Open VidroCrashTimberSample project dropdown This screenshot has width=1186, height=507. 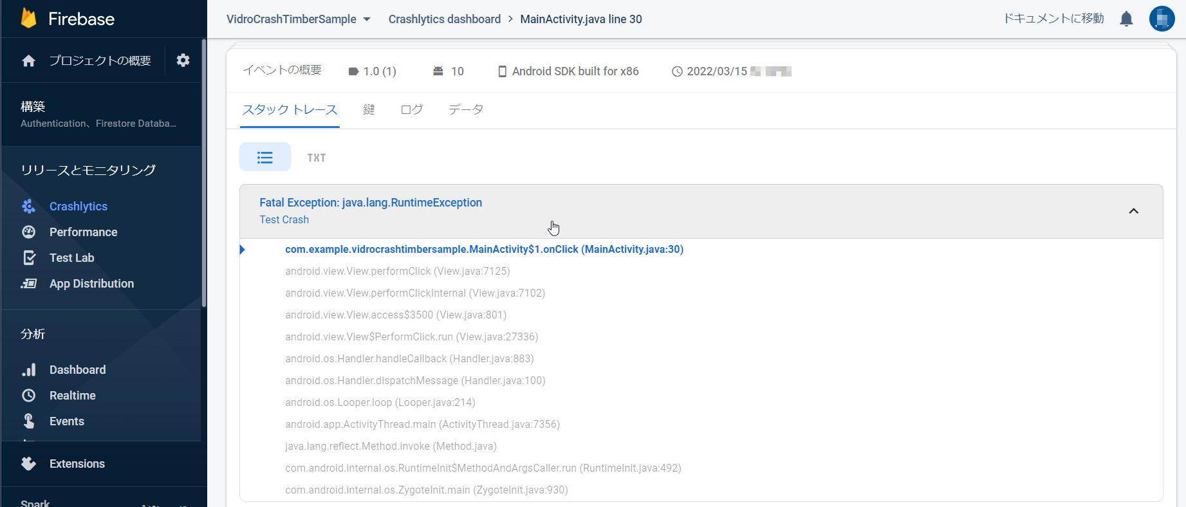coord(299,19)
